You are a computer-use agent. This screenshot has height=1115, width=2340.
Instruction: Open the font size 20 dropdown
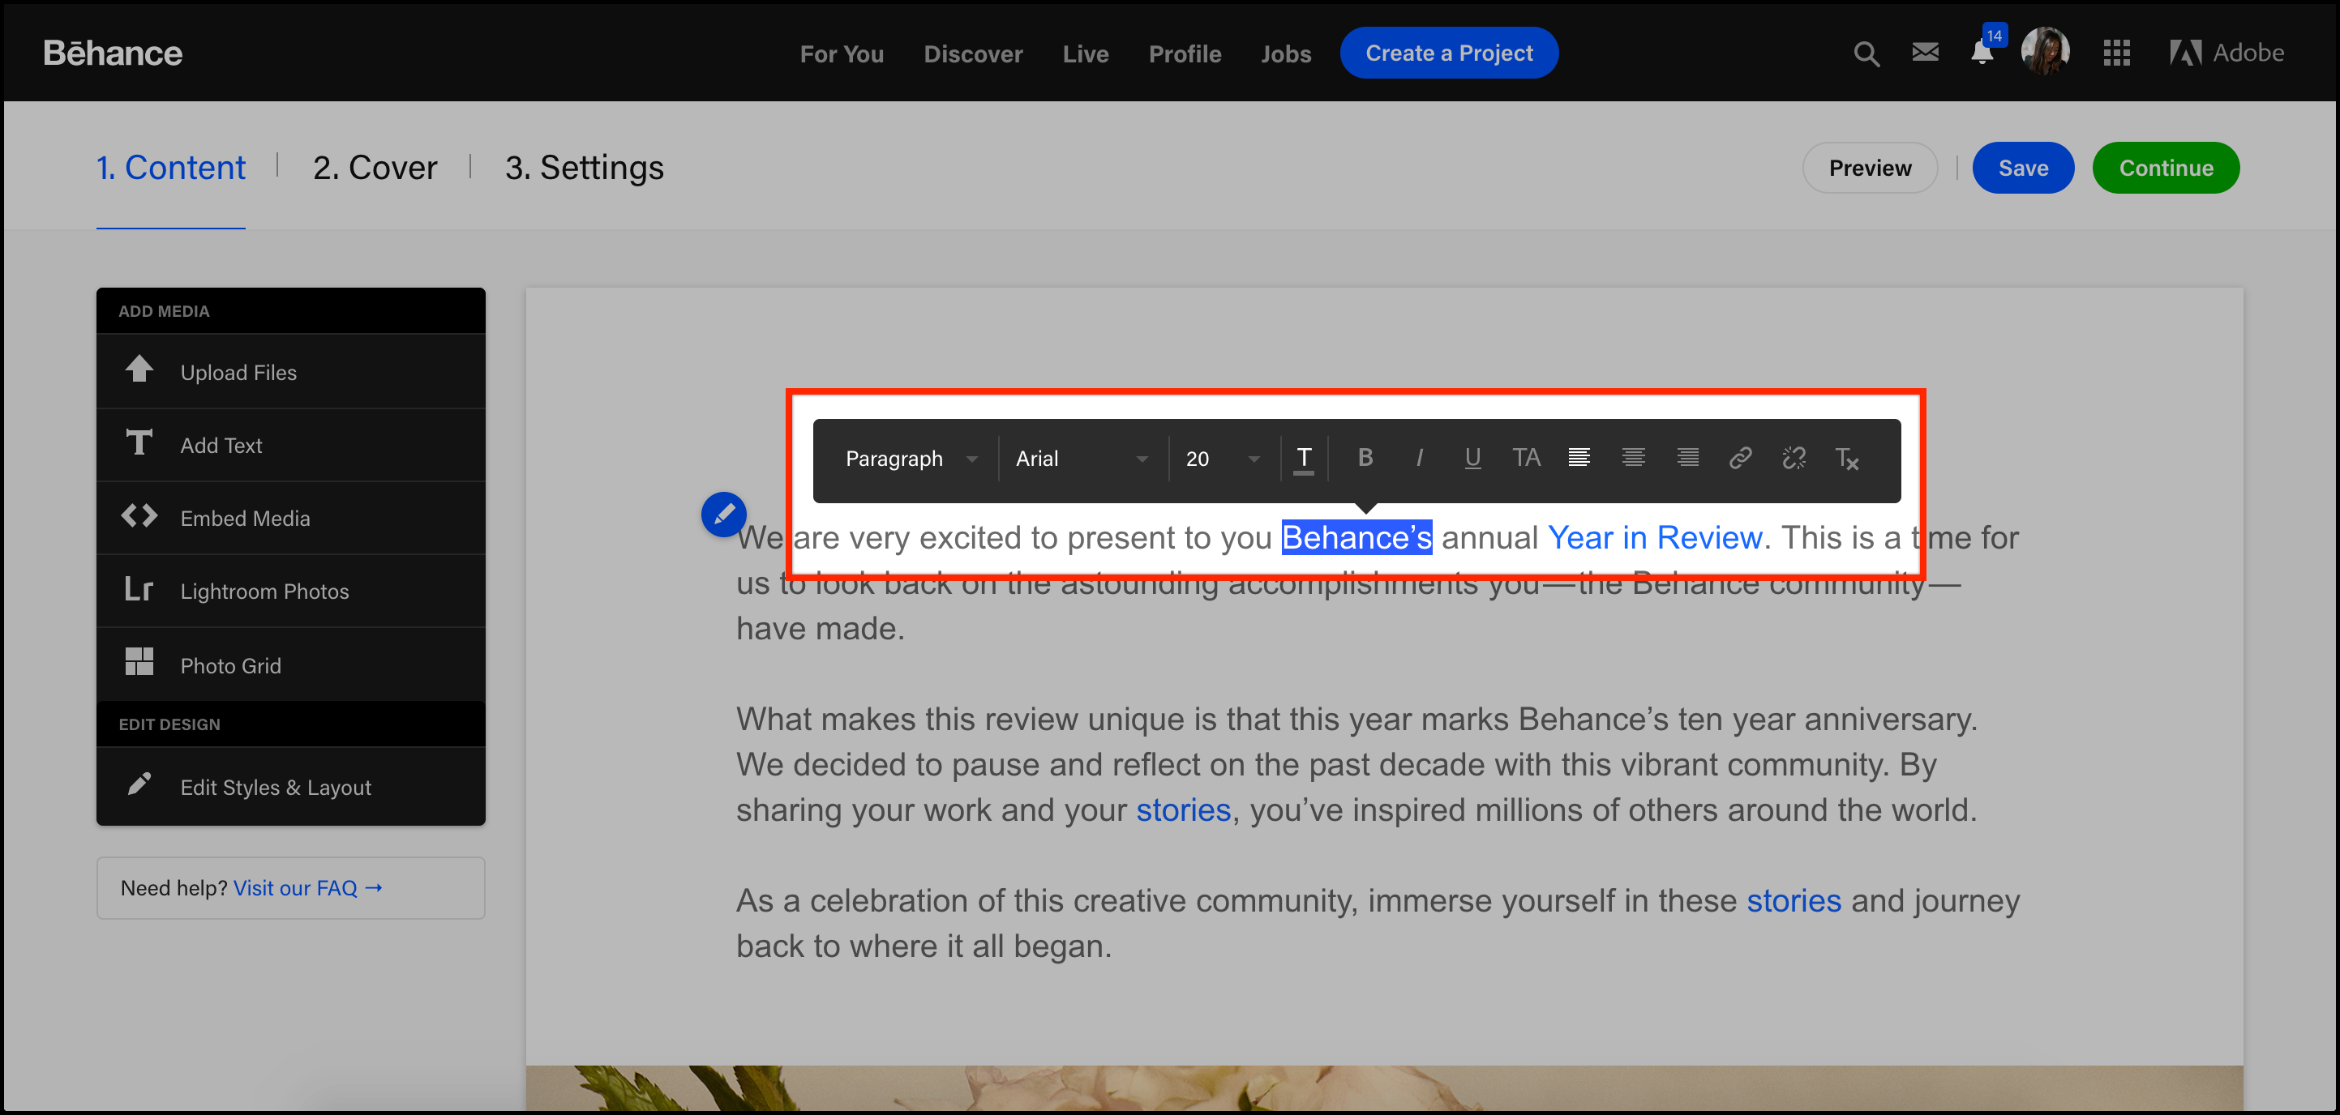tap(1223, 459)
